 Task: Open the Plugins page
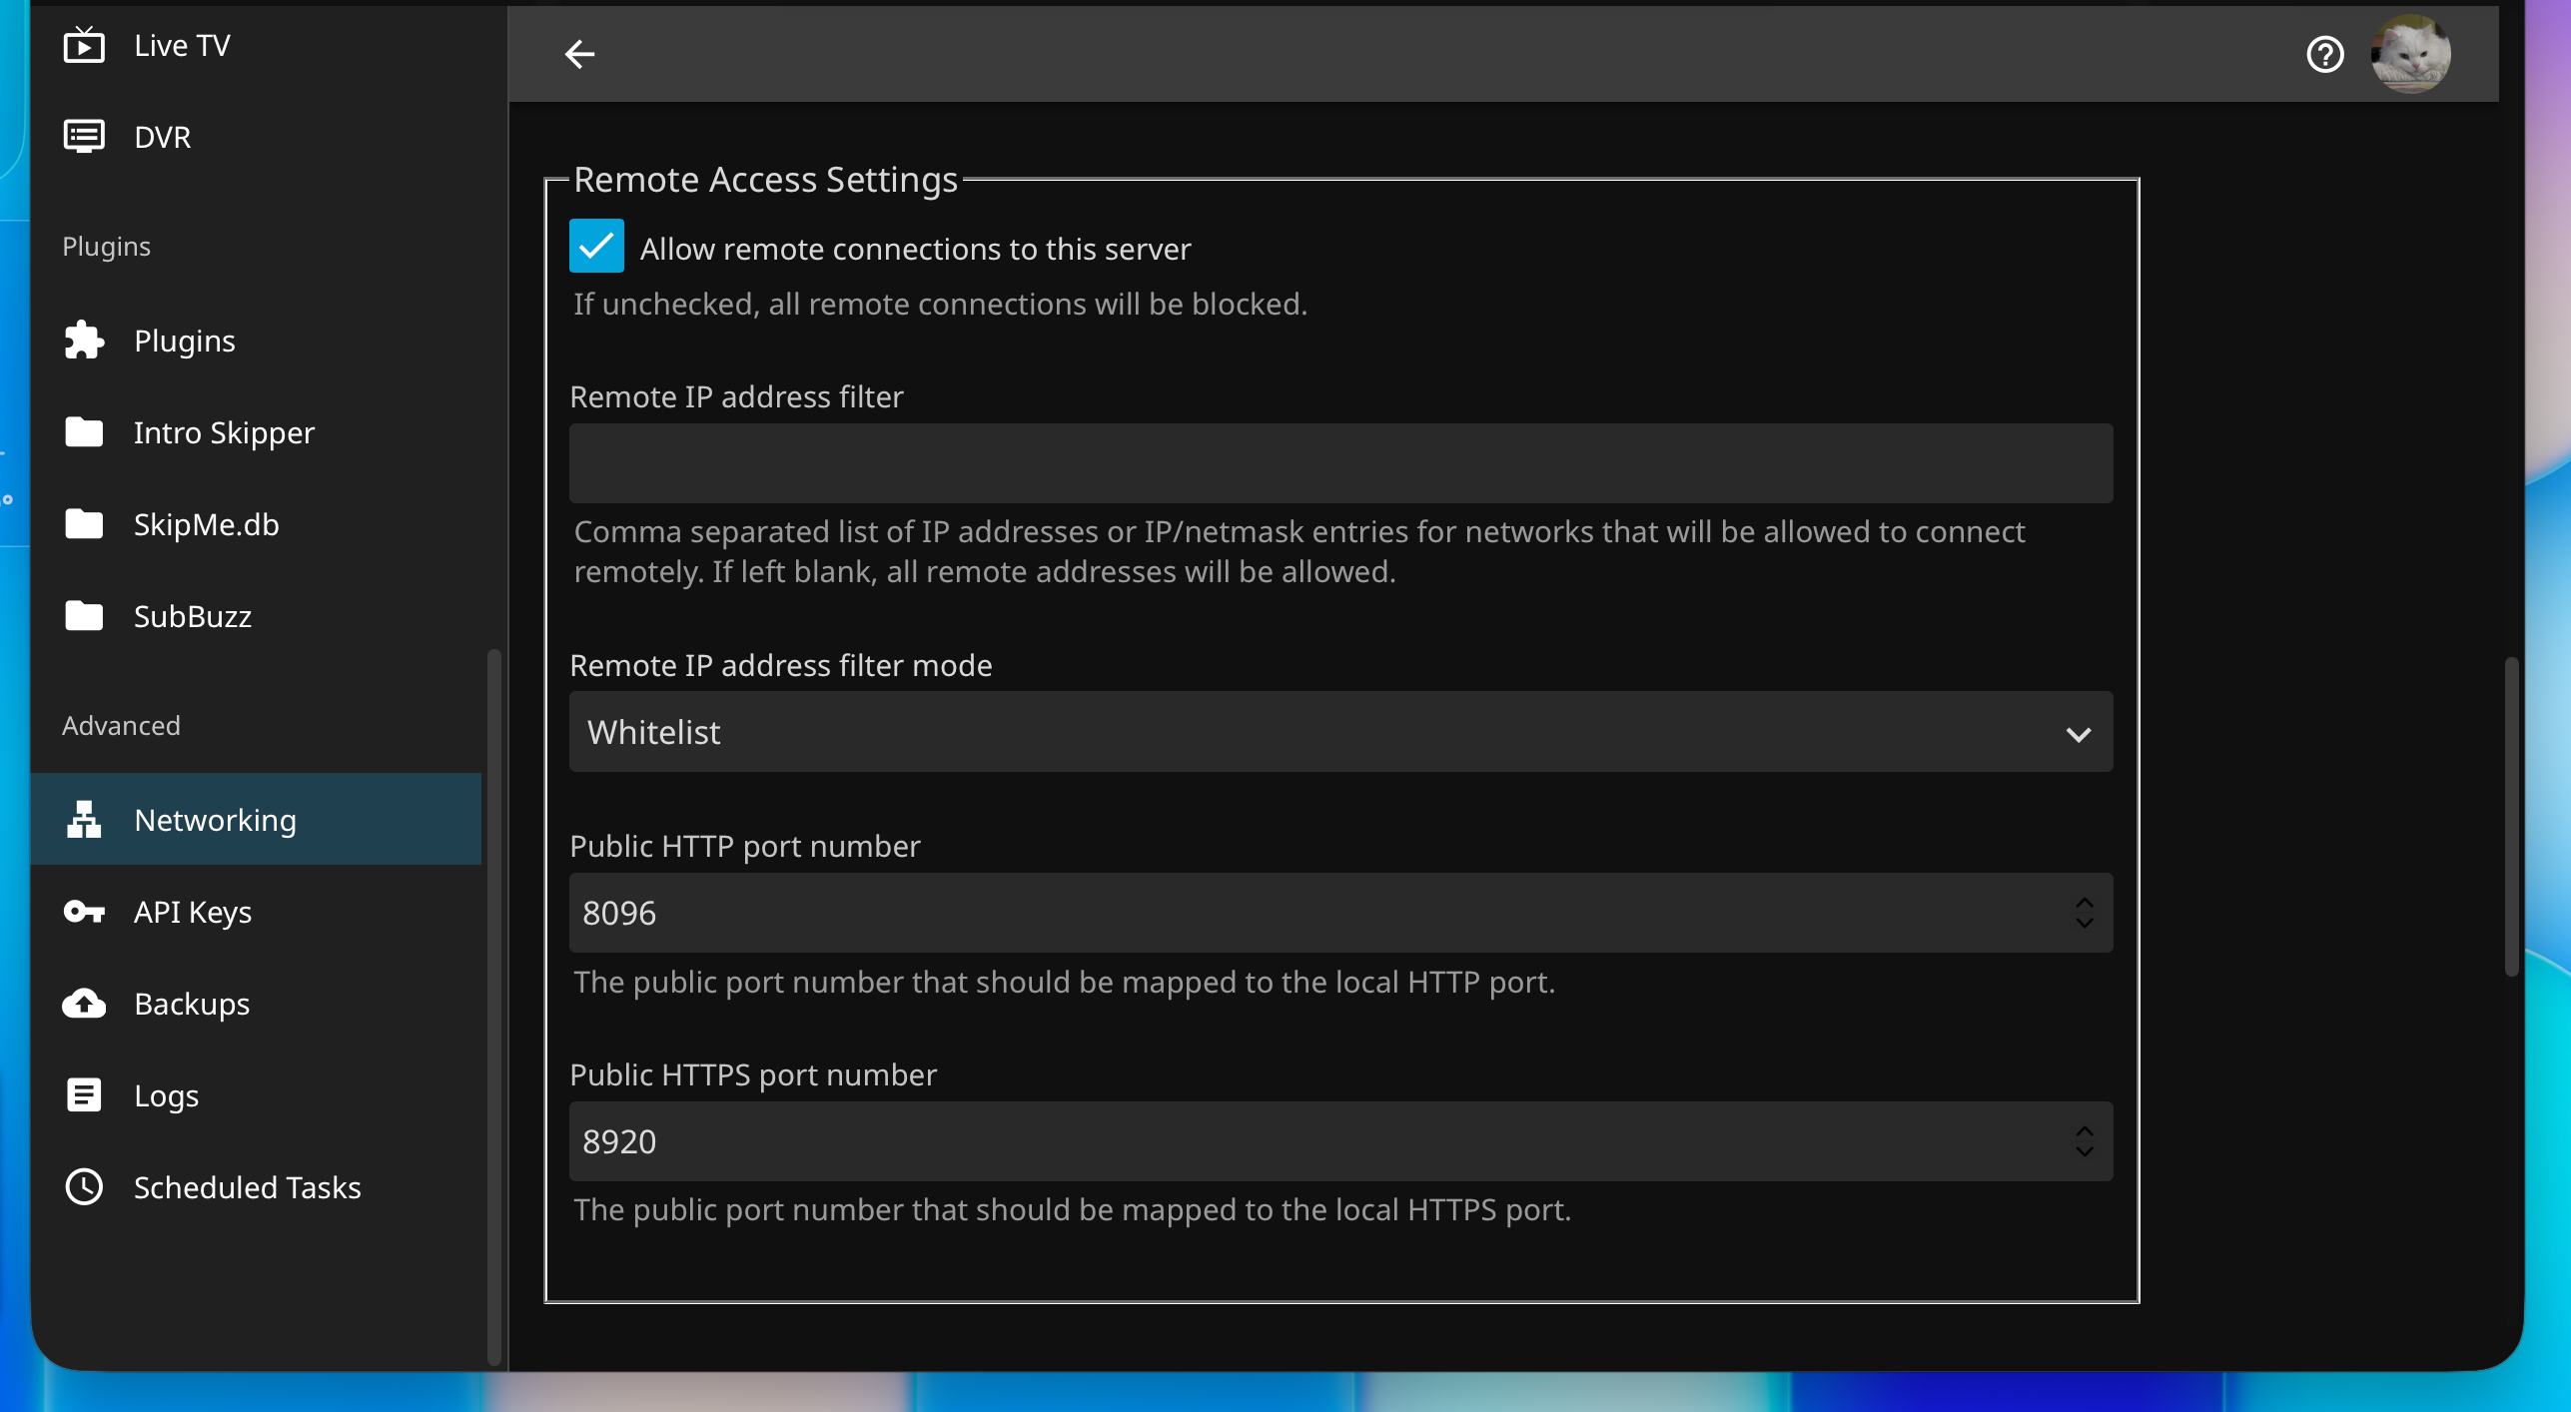tap(256, 340)
